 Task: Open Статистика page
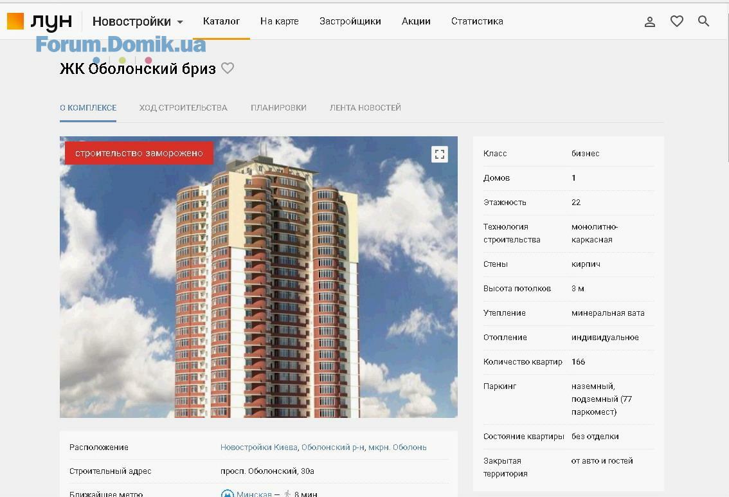click(x=477, y=21)
